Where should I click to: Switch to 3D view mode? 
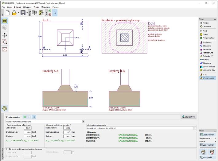point(5,28)
